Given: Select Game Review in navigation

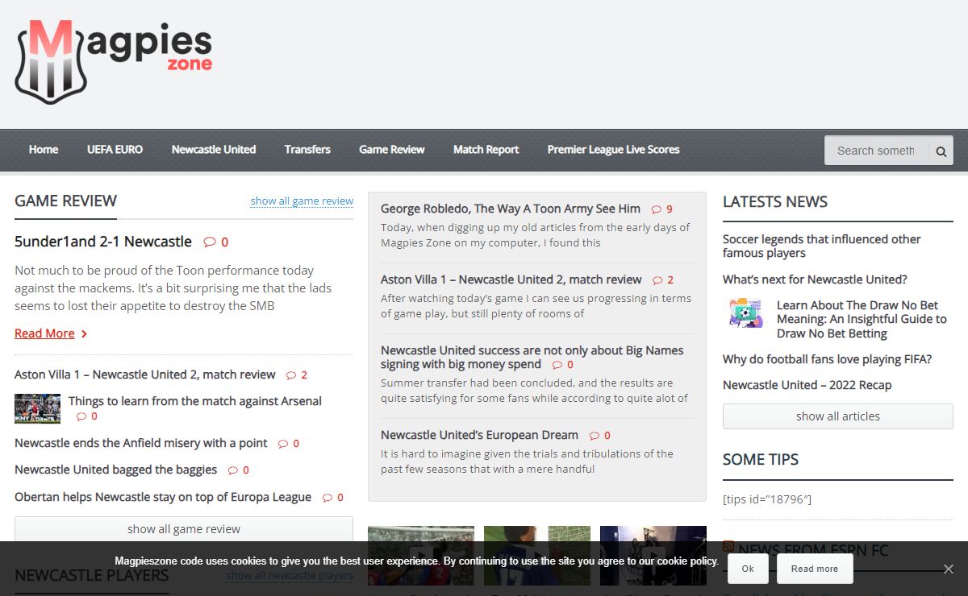Looking at the screenshot, I should click(x=392, y=150).
